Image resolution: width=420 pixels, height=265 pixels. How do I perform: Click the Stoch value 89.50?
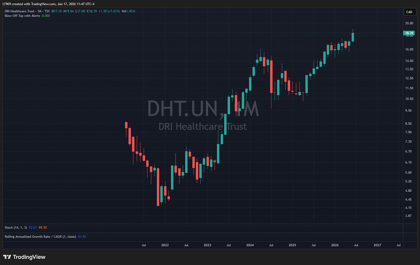tap(43, 228)
